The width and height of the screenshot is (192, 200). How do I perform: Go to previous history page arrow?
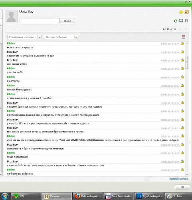click(180, 29)
